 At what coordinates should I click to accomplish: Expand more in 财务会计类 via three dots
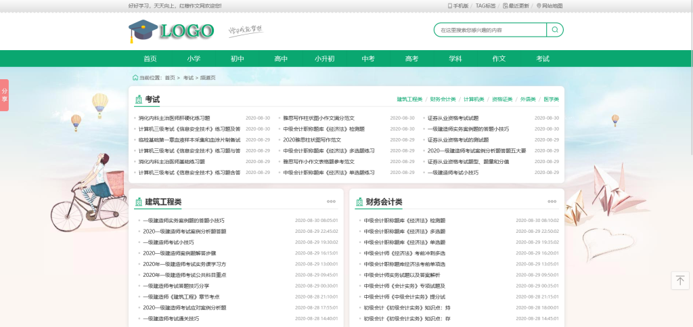tap(552, 201)
